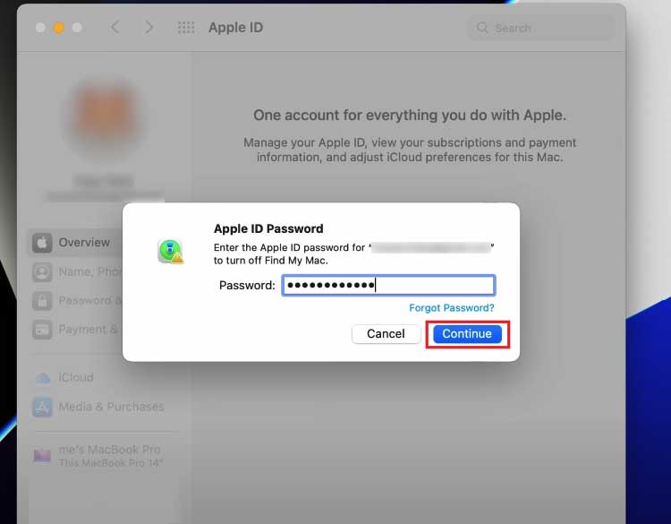Screen dimensions: 671x524
Task: Open Password & Security sidebar item
Action: (76, 301)
